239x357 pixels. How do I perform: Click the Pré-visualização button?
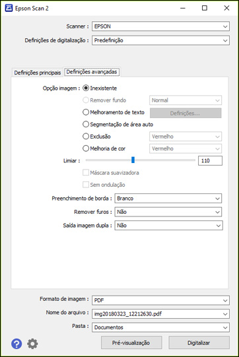click(131, 342)
